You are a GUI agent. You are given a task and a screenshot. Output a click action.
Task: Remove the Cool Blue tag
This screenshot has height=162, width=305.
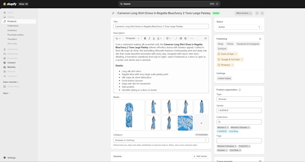pos(240,150)
